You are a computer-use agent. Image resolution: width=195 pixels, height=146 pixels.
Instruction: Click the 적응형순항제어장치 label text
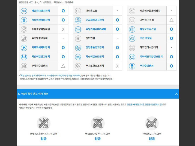click(x=150, y=11)
